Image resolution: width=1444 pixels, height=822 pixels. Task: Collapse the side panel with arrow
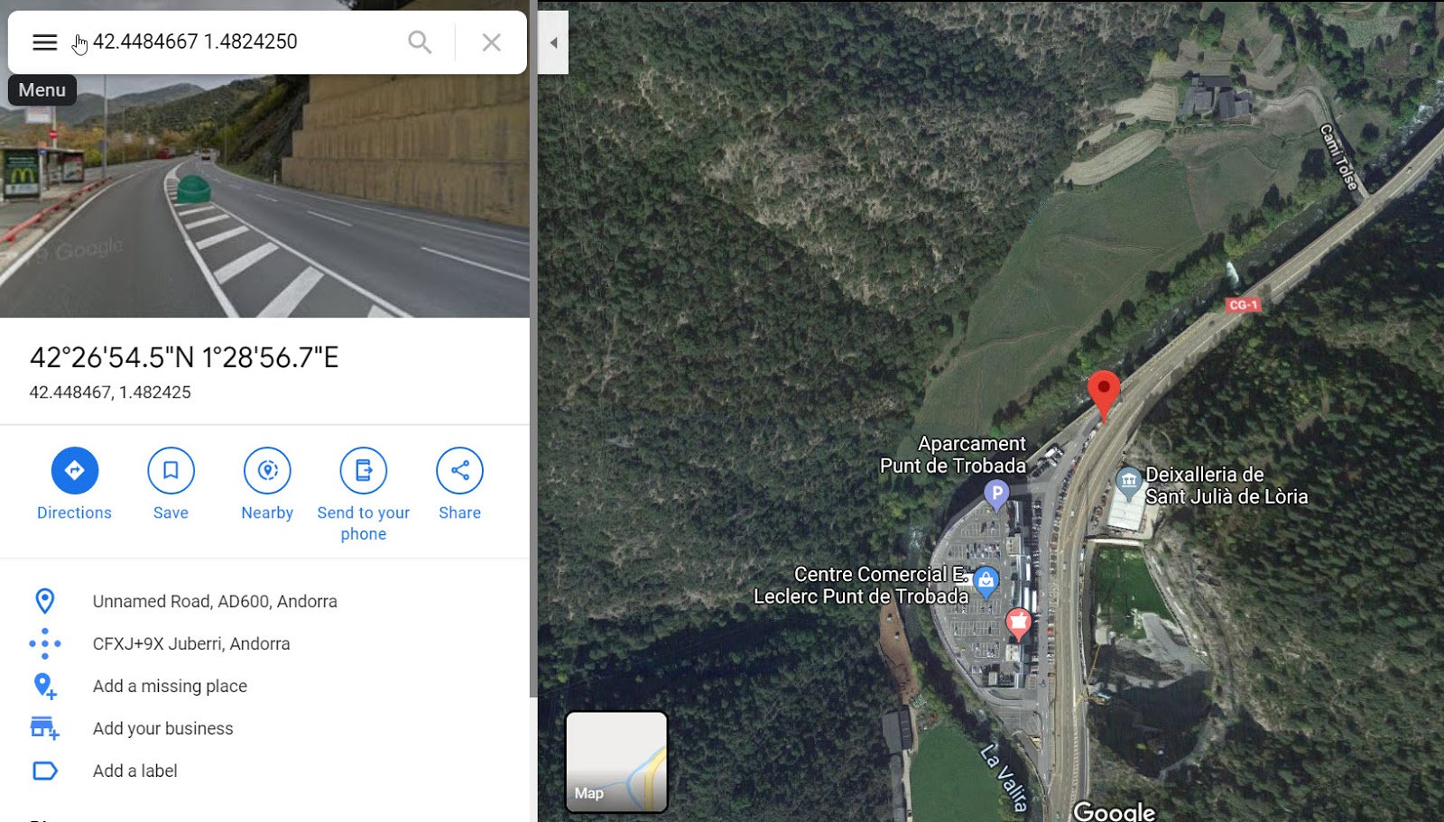(553, 42)
